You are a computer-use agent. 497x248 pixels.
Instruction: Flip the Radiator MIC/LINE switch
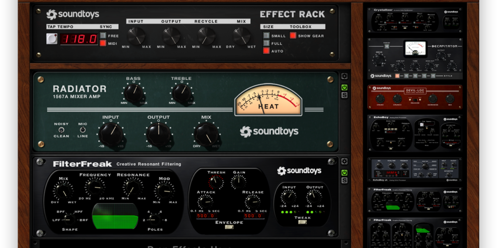click(x=83, y=130)
